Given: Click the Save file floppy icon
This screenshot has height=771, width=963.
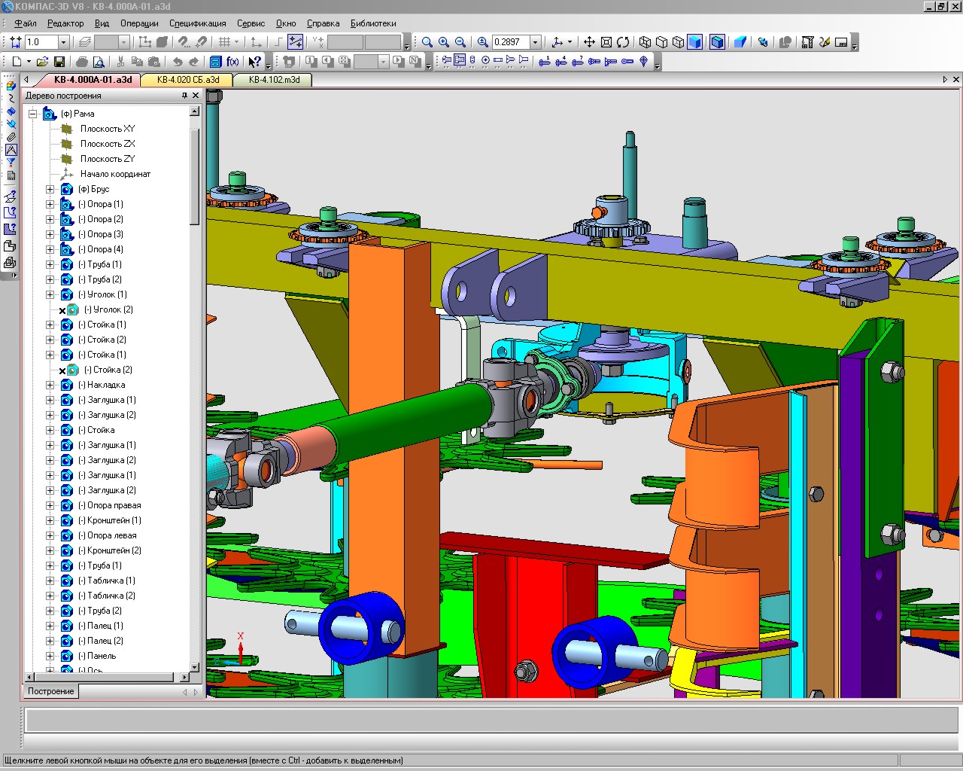Looking at the screenshot, I should (x=59, y=62).
